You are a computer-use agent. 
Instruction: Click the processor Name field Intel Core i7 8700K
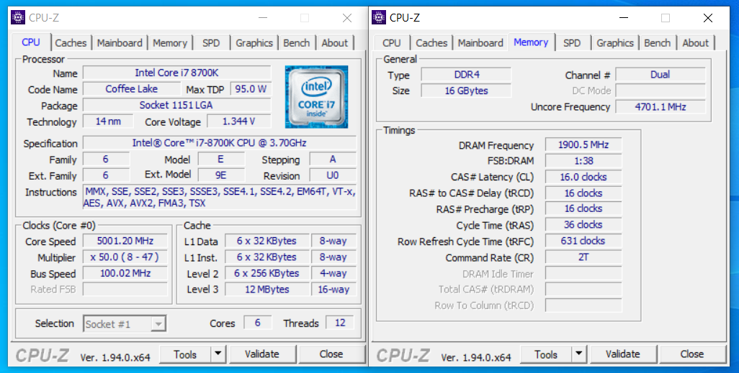[176, 73]
